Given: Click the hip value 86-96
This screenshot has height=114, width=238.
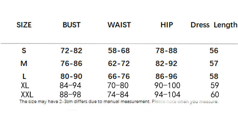Looking at the screenshot, I should click(x=166, y=76).
